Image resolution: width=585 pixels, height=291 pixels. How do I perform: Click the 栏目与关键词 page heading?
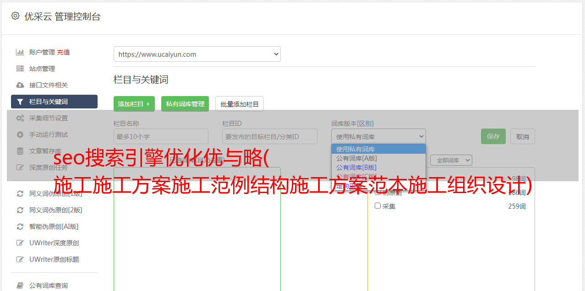[x=141, y=80]
